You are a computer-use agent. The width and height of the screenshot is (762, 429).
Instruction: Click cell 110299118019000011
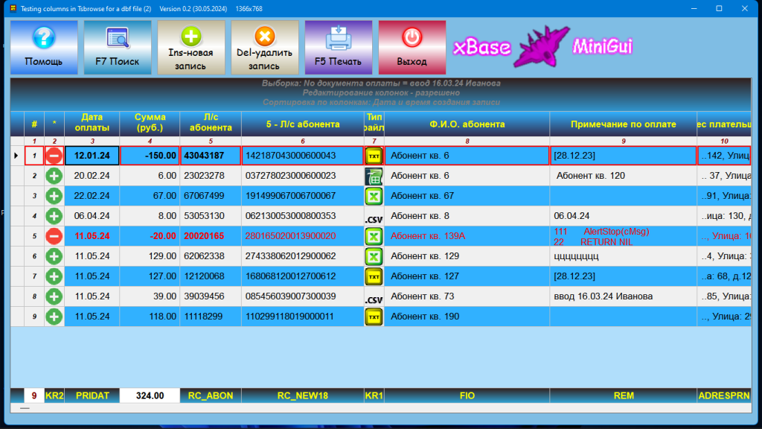[x=302, y=317]
